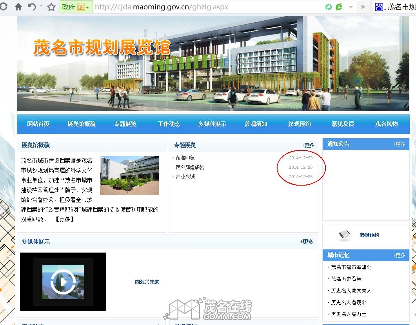Expand the address bar history dropdown
Viewport: 416px width, 325px height.
(351, 7)
